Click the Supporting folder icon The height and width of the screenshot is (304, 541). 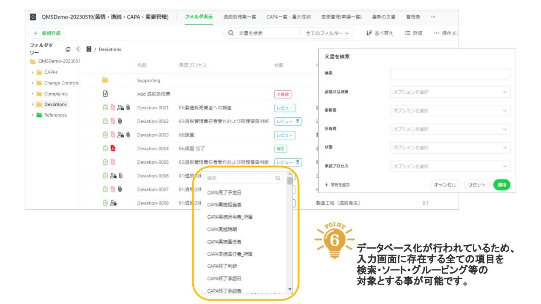tap(106, 80)
